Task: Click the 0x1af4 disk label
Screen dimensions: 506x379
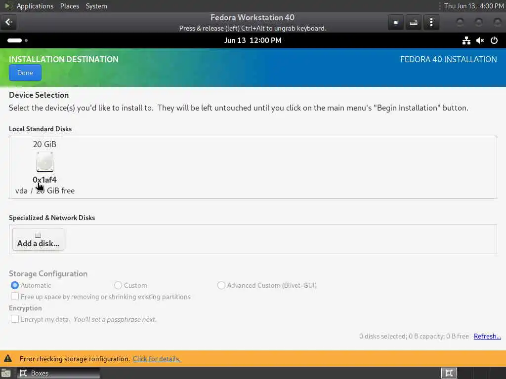Action: tap(44, 180)
